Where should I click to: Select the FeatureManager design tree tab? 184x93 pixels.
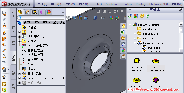pos(20,12)
